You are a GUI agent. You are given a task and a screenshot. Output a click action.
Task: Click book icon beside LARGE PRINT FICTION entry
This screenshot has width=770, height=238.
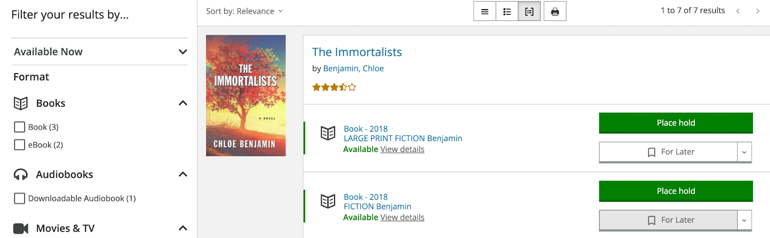coord(328,133)
